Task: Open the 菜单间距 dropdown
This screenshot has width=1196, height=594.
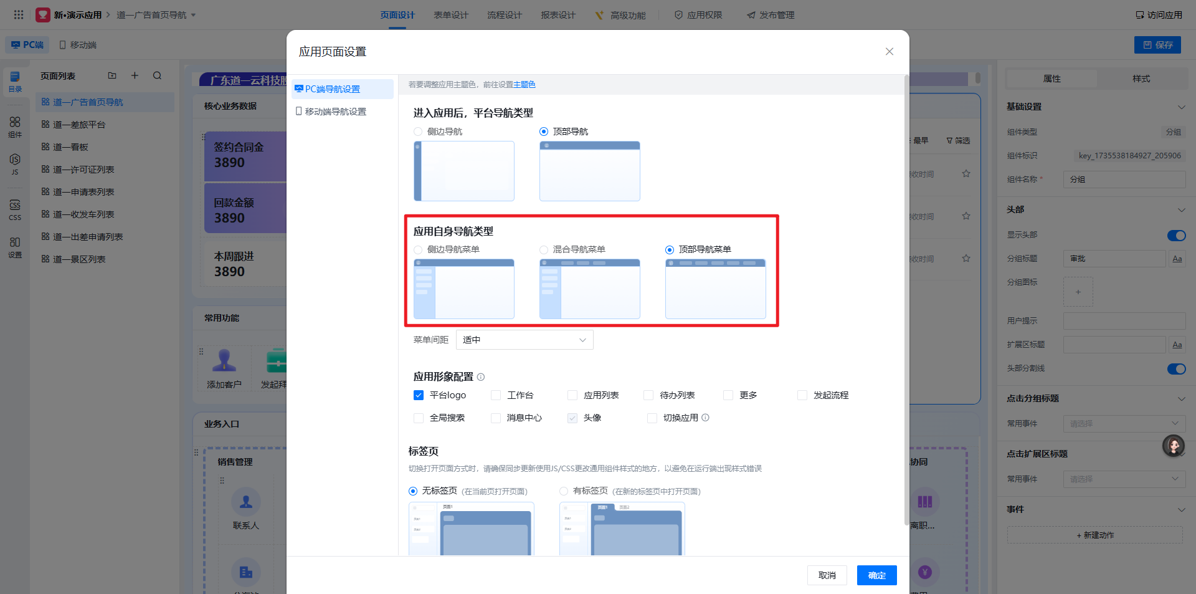Action: tap(524, 340)
